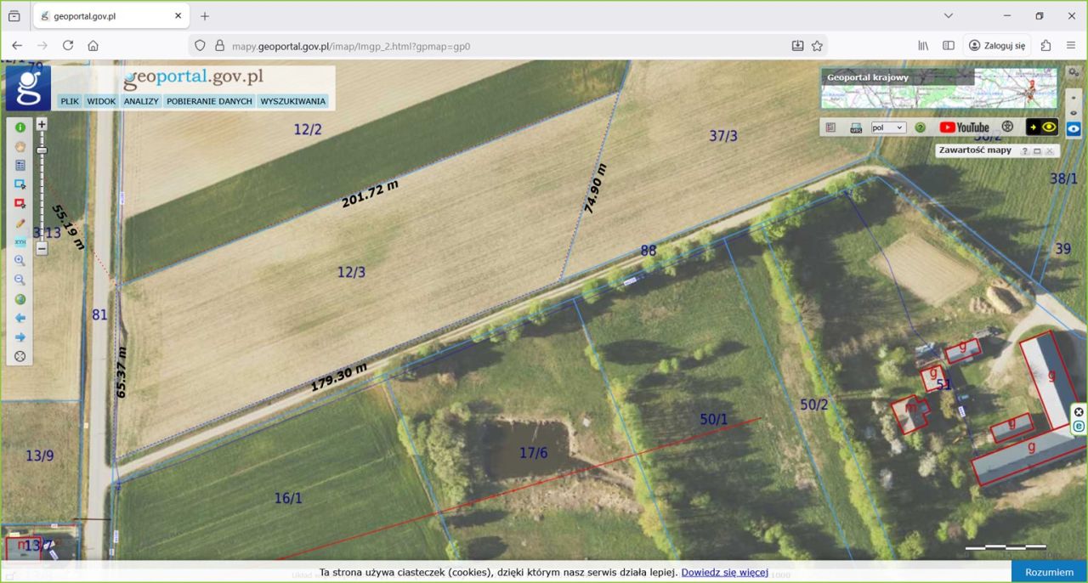This screenshot has height=583, width=1088.
Task: Follow the Dowiedz się więcej link
Action: pos(724,573)
